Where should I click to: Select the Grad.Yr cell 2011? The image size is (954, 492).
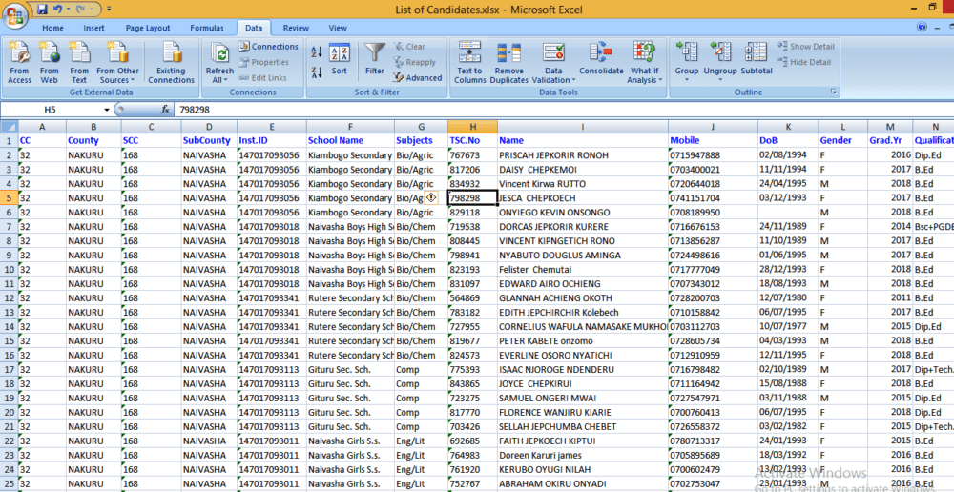point(889,298)
